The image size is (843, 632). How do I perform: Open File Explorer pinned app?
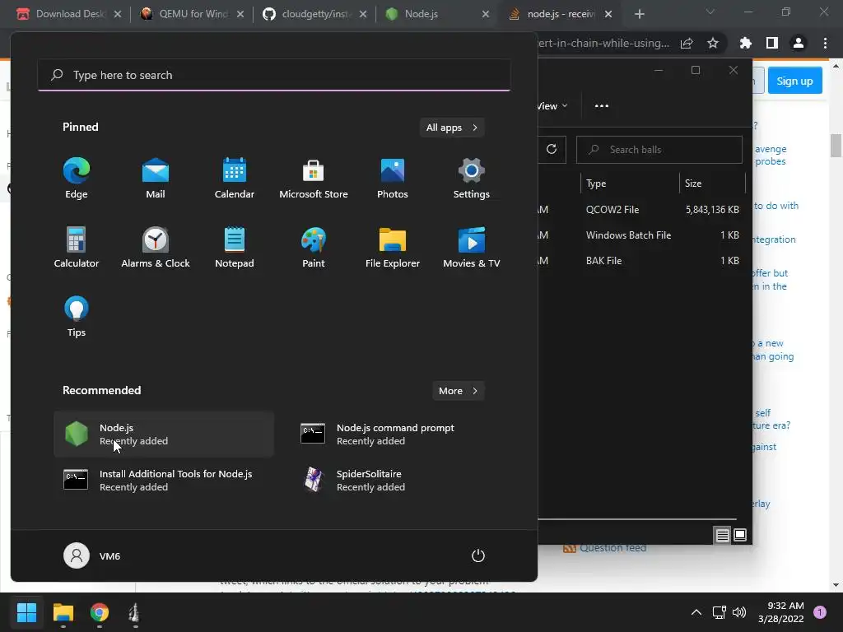pos(393,247)
